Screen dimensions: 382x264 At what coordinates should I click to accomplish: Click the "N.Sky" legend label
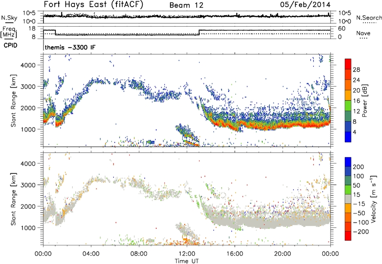click(9, 18)
